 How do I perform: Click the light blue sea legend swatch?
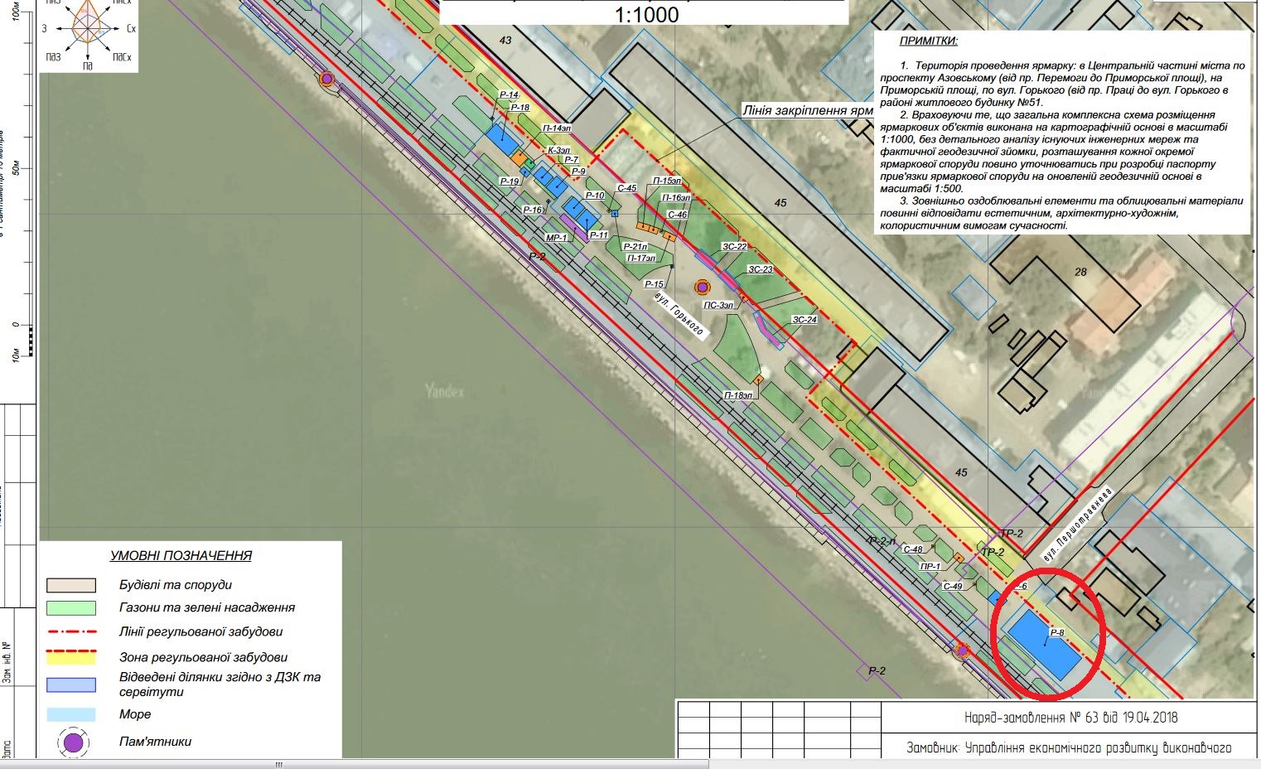71,714
